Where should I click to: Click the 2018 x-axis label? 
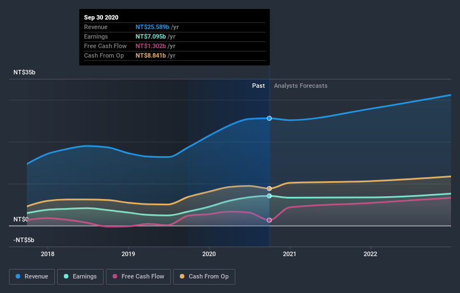(48, 254)
